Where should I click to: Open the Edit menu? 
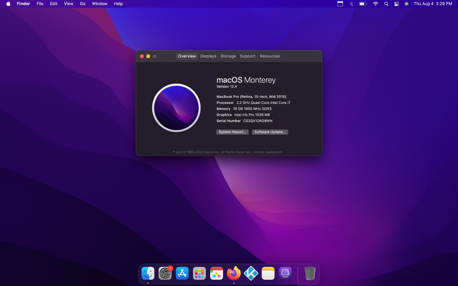click(54, 4)
